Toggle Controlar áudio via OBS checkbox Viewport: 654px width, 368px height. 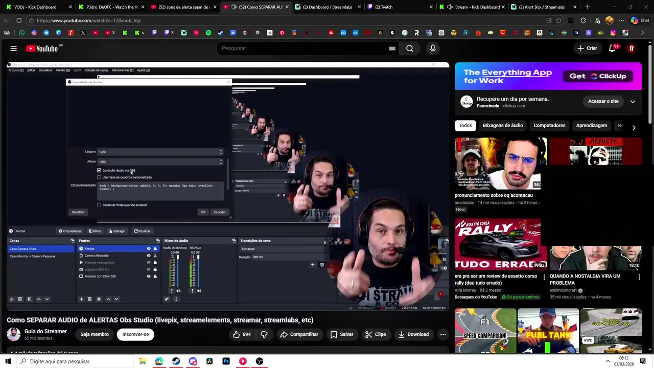coord(99,170)
